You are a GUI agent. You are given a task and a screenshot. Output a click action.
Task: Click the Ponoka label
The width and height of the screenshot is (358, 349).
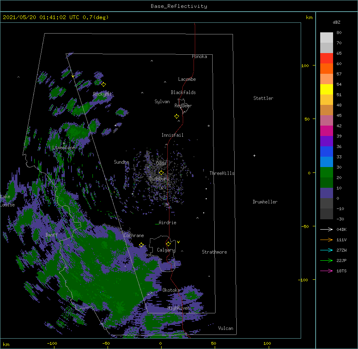(x=199, y=56)
